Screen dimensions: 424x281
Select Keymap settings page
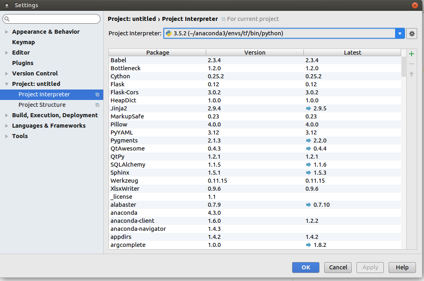24,42
